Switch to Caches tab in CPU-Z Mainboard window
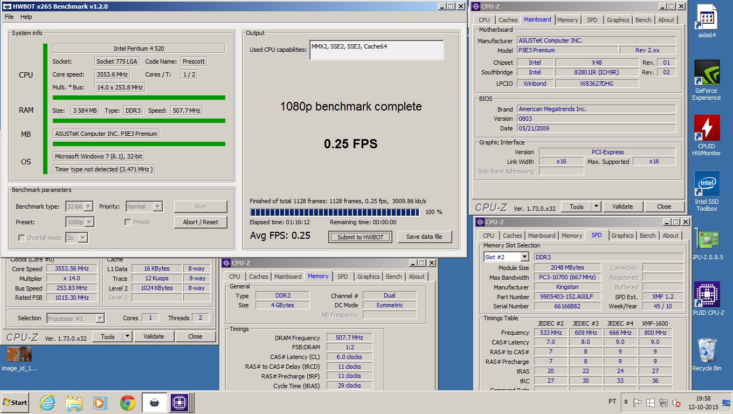The height and width of the screenshot is (414, 733). (x=508, y=20)
